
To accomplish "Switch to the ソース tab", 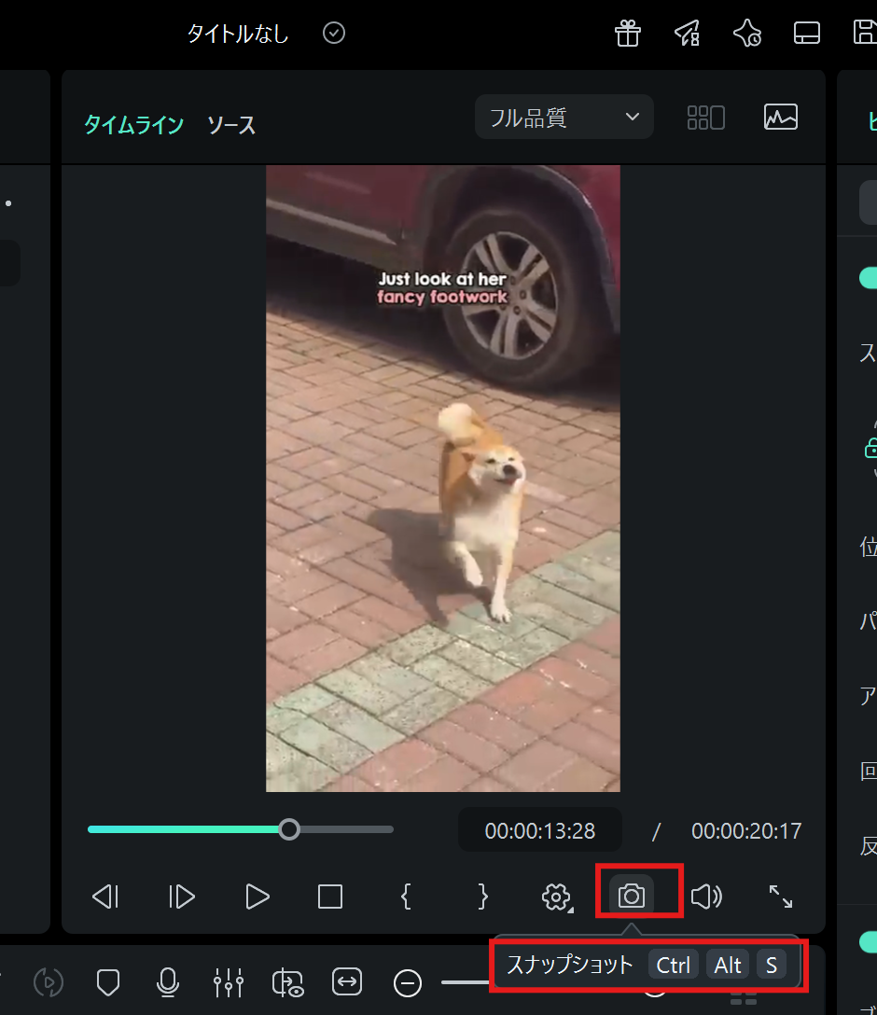I will pyautogui.click(x=231, y=125).
